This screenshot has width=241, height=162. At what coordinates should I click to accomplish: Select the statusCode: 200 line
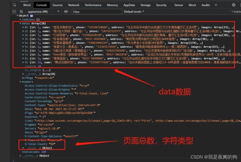coord(34,152)
